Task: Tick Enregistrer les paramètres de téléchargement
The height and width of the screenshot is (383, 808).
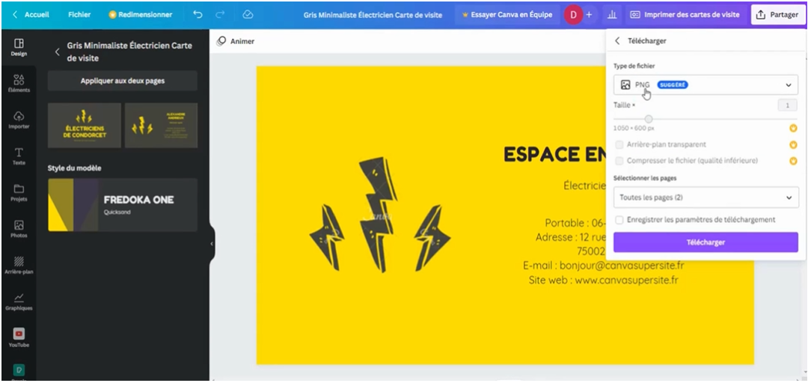Action: 619,220
